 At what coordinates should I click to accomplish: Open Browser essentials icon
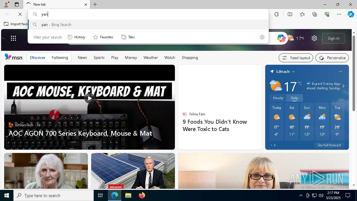click(x=327, y=14)
